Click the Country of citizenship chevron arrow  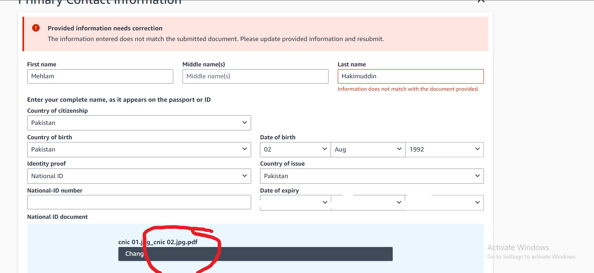coord(245,123)
